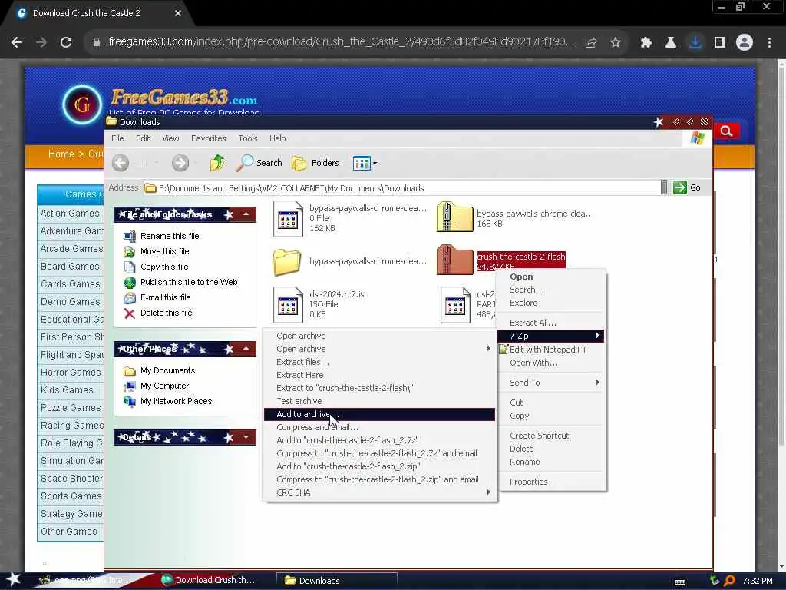786x590 pixels.
Task: Select Extract All... in context menu
Action: tap(551, 323)
